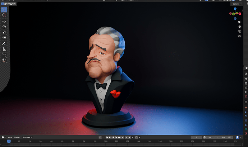The height and width of the screenshot is (147, 248).
Task: Toggle the camera view icon
Action: (239, 32)
